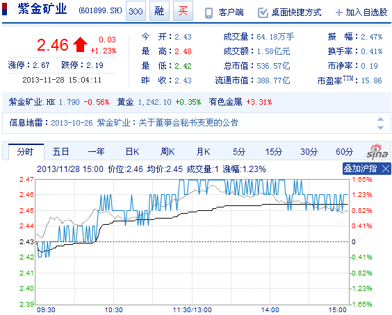Click the down arrow of the 信息地雷 news scroller

pyautogui.click(x=380, y=128)
